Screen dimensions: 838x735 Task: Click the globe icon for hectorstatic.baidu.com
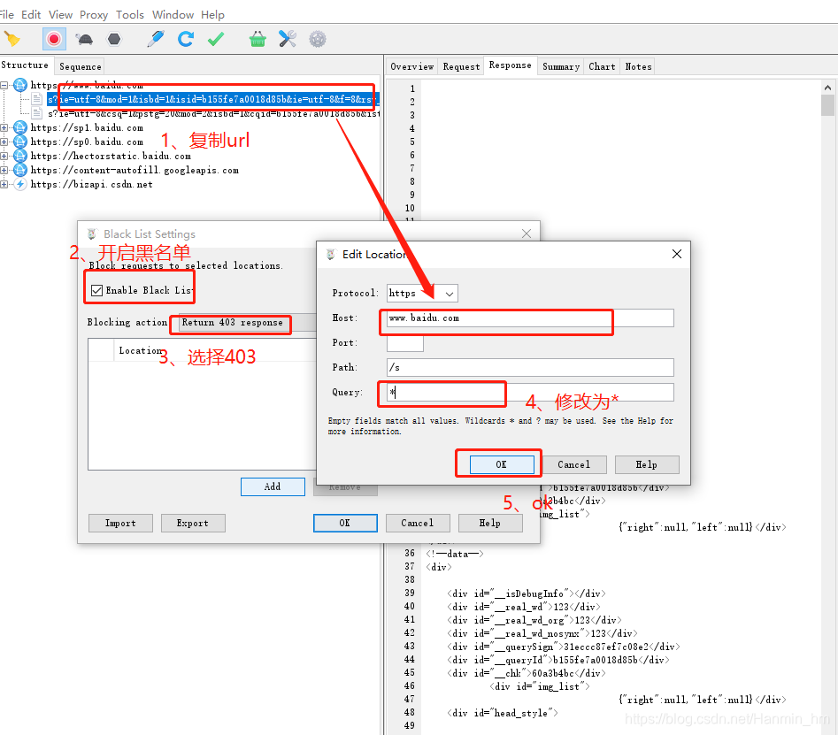point(20,156)
